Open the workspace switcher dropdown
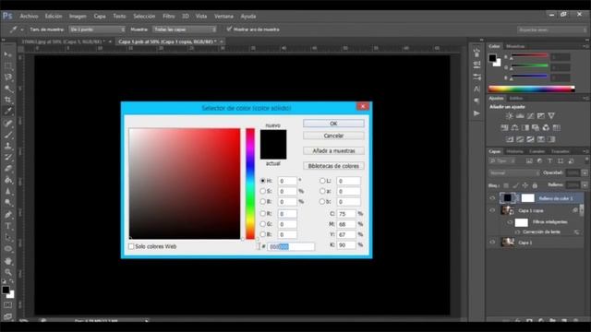Image resolution: width=591 pixels, height=332 pixels. [552, 30]
